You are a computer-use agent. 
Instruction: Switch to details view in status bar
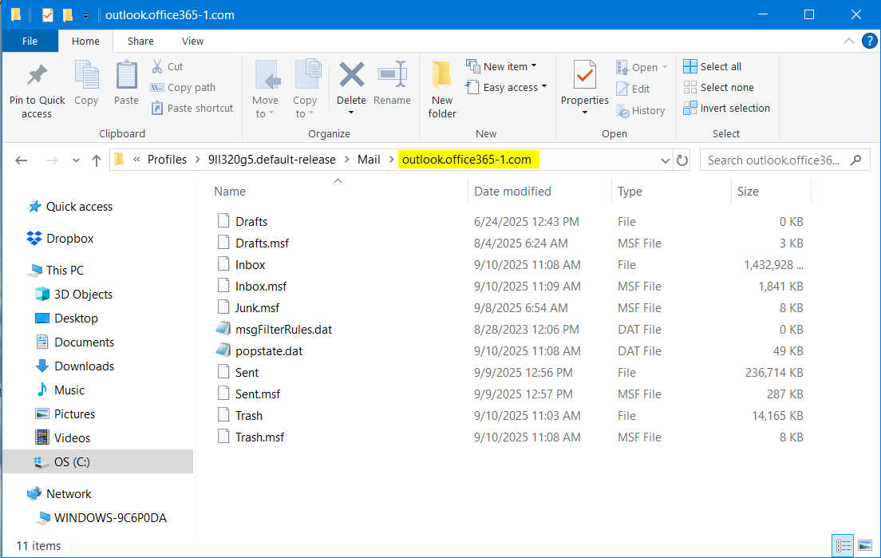[843, 546]
